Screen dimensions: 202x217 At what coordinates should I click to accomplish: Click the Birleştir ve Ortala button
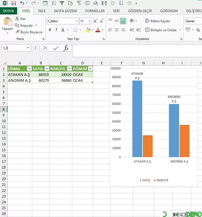coord(161,30)
